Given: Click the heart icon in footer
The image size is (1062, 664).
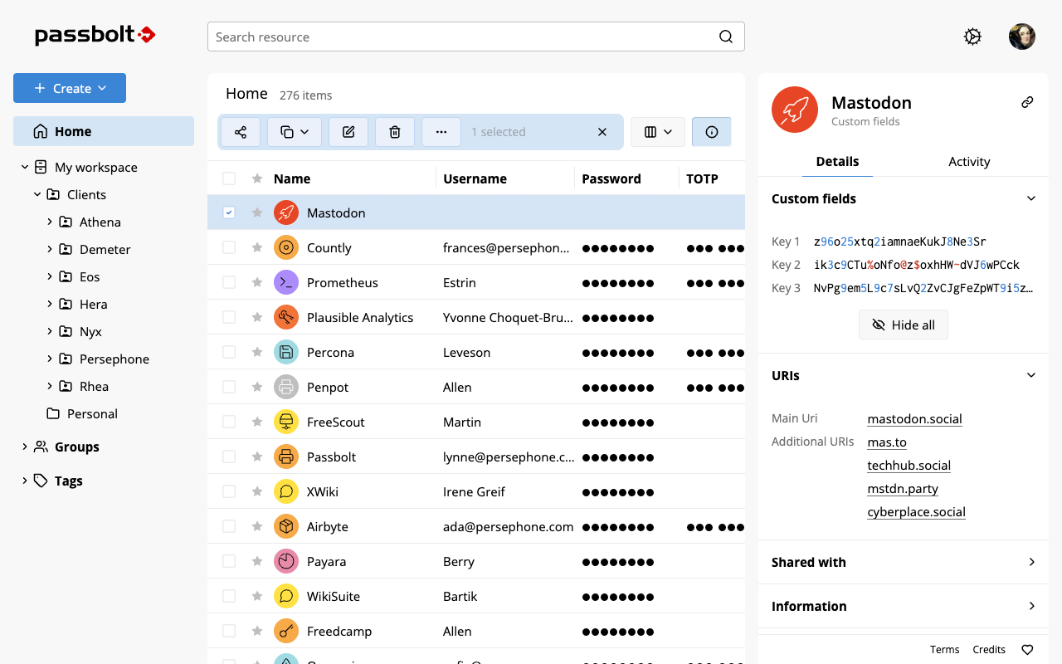Looking at the screenshot, I should pyautogui.click(x=1027, y=650).
